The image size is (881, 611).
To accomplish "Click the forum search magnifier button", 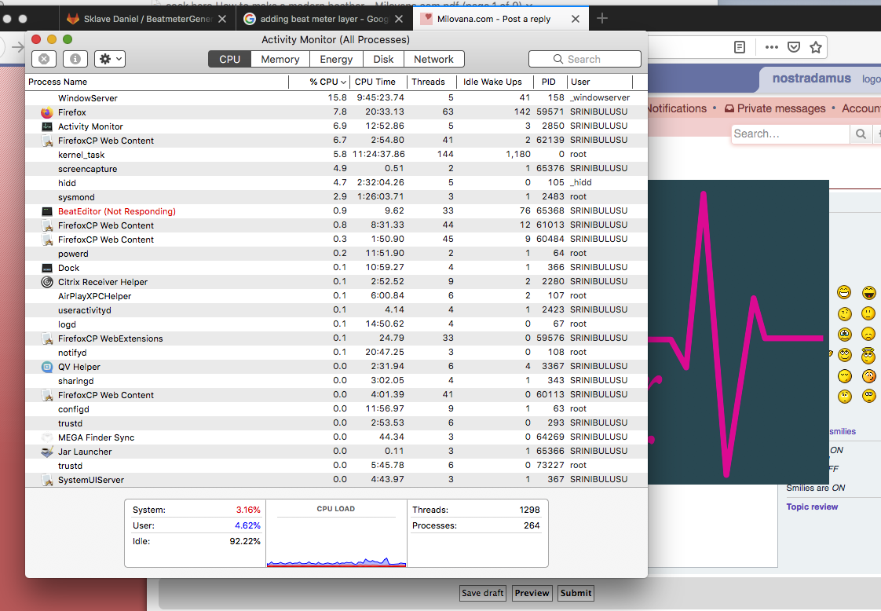I will 861,134.
